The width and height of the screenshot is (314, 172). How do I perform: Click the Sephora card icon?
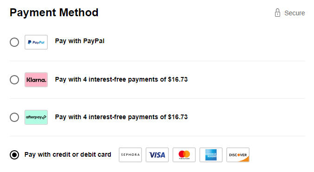[130, 155]
